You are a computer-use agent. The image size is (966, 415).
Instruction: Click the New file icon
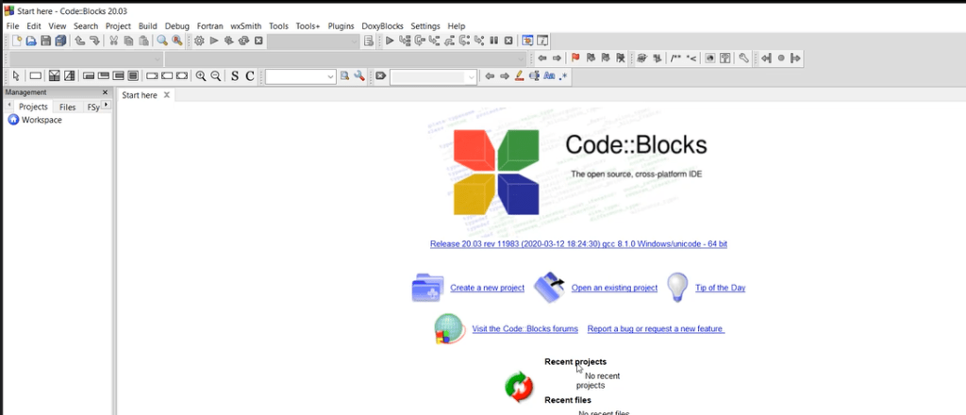pos(17,41)
